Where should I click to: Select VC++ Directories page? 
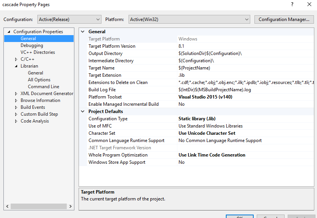click(38, 52)
